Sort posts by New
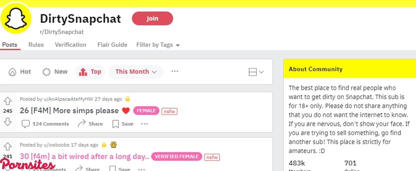416x171 pixels. coord(55,72)
